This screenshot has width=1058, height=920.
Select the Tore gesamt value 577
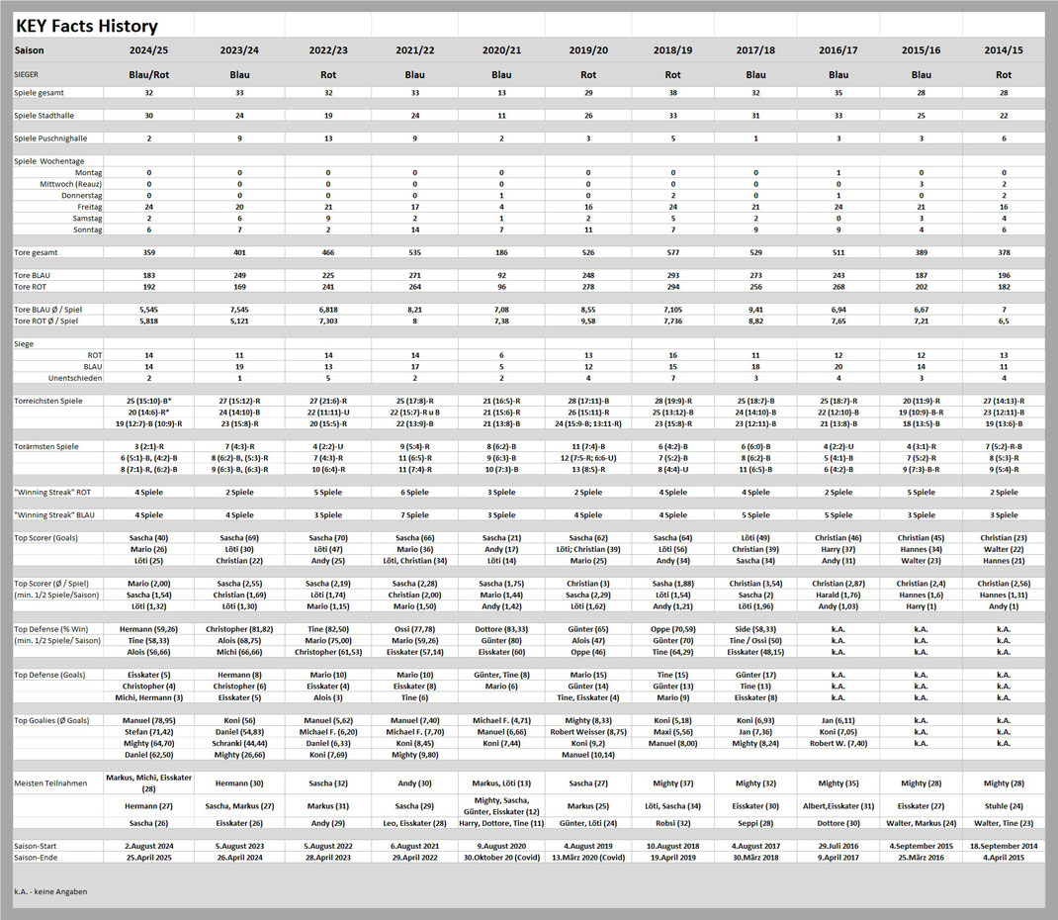click(672, 252)
